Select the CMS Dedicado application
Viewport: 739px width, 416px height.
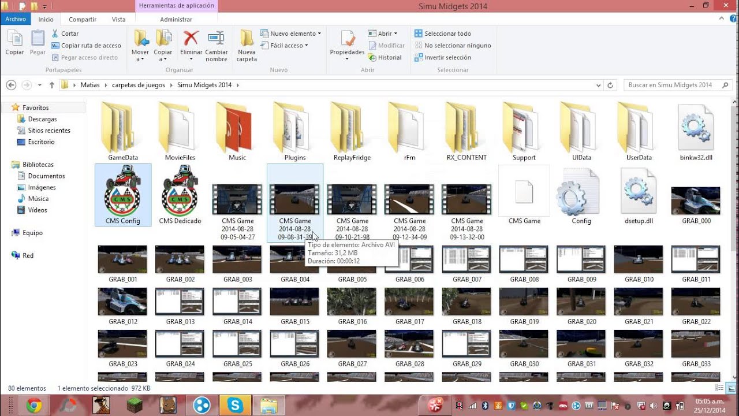(x=180, y=195)
